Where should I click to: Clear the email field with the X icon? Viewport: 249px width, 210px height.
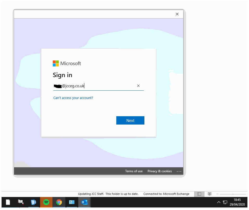click(138, 86)
